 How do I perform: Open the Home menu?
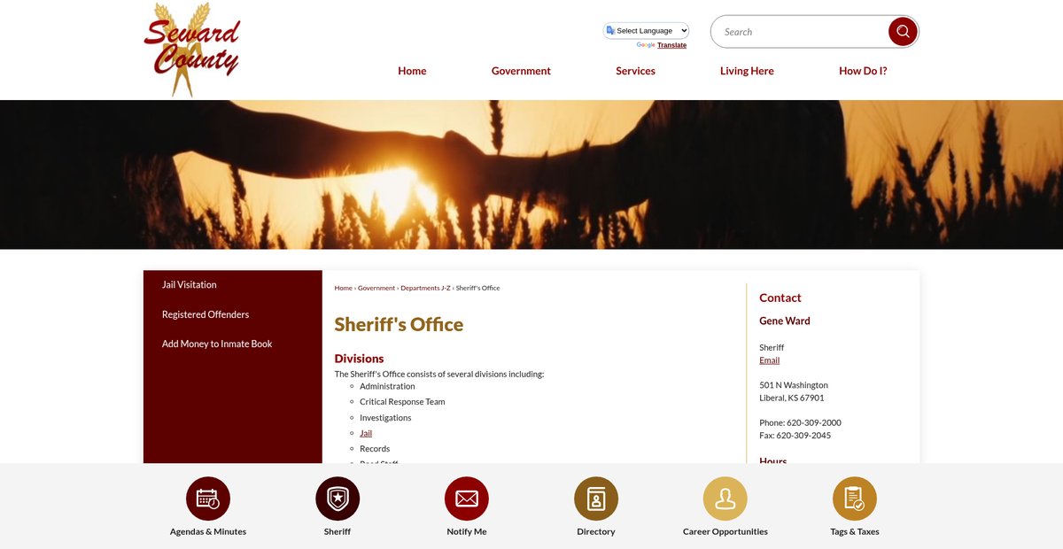point(412,71)
